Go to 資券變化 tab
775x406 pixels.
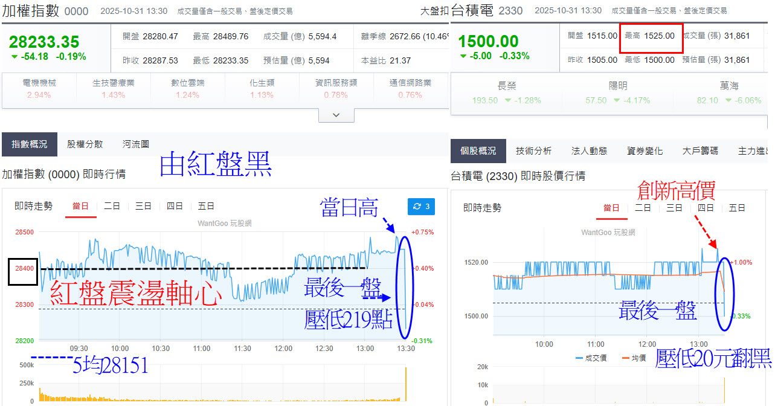tap(645, 151)
